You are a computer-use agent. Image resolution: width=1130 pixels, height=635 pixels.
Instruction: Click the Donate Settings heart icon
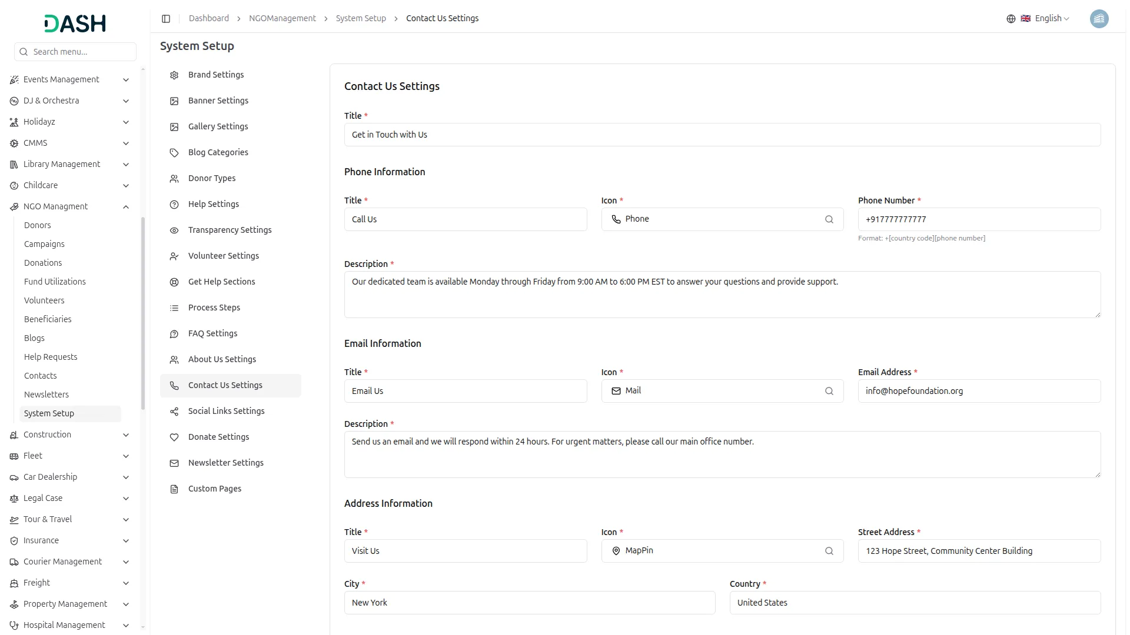click(174, 437)
